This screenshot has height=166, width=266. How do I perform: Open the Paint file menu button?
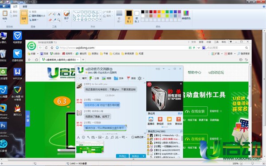pos(5,6)
